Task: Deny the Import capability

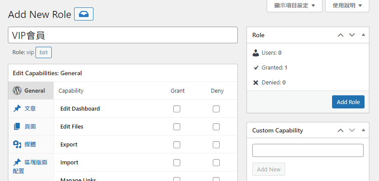Action: tap(216, 163)
